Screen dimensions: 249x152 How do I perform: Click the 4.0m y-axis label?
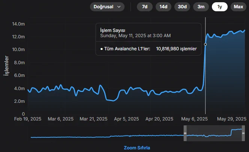tap(19, 89)
